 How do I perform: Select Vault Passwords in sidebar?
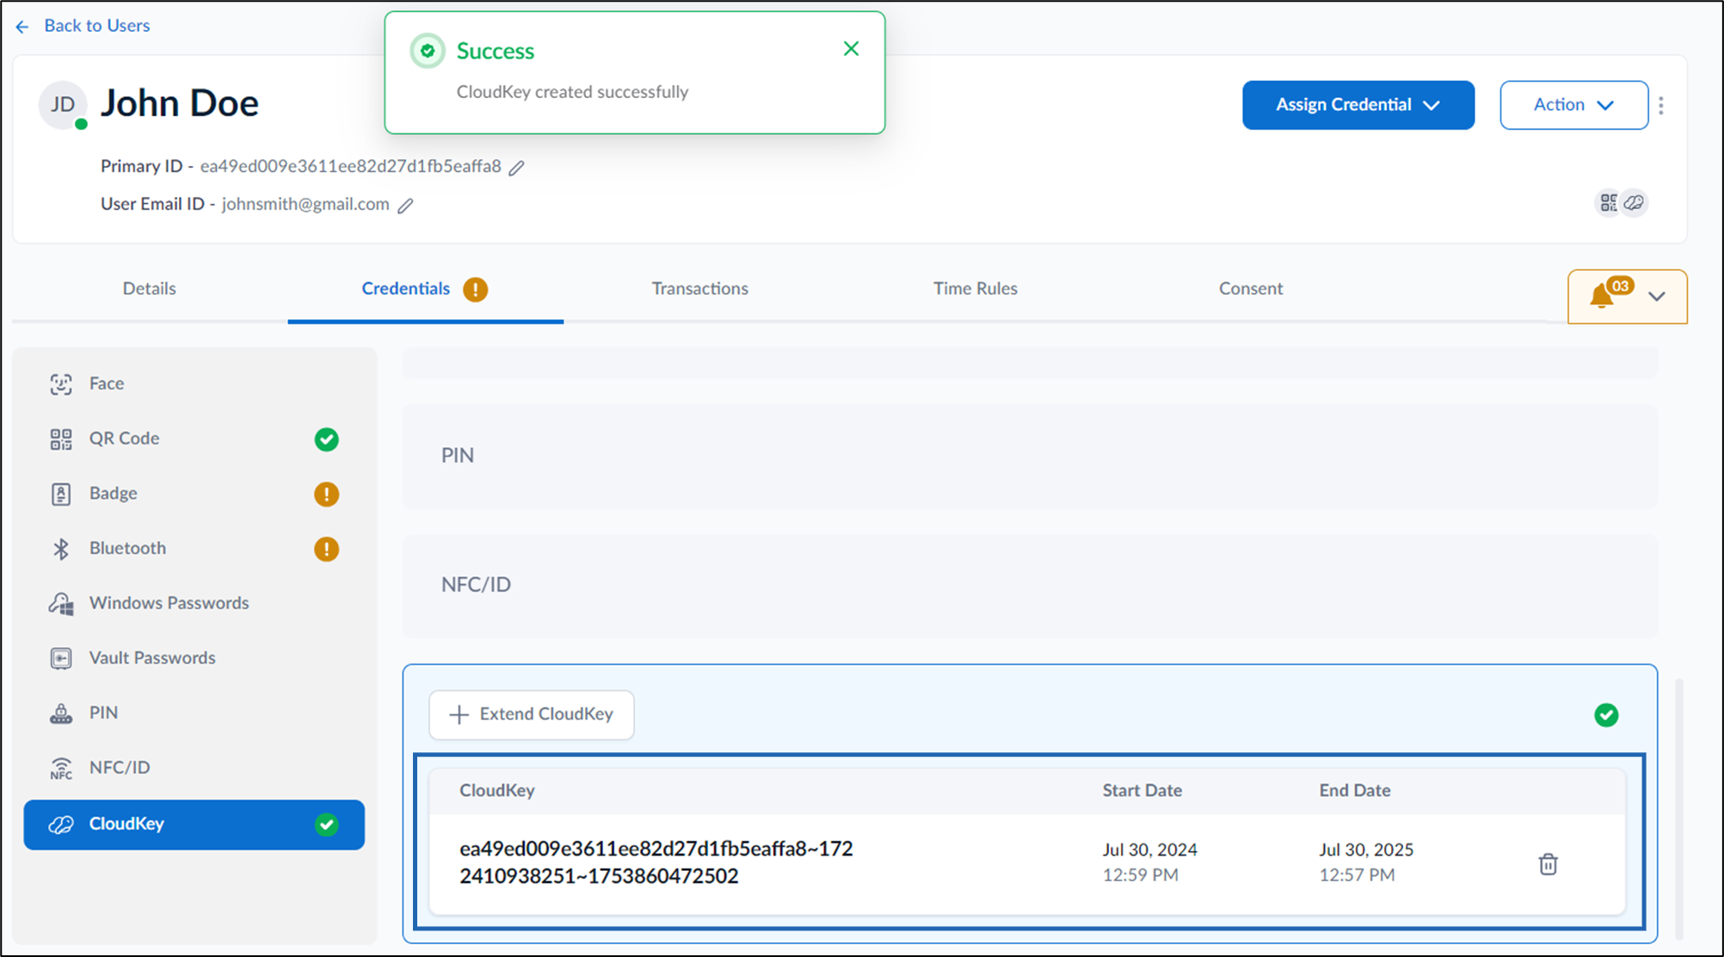(x=194, y=659)
